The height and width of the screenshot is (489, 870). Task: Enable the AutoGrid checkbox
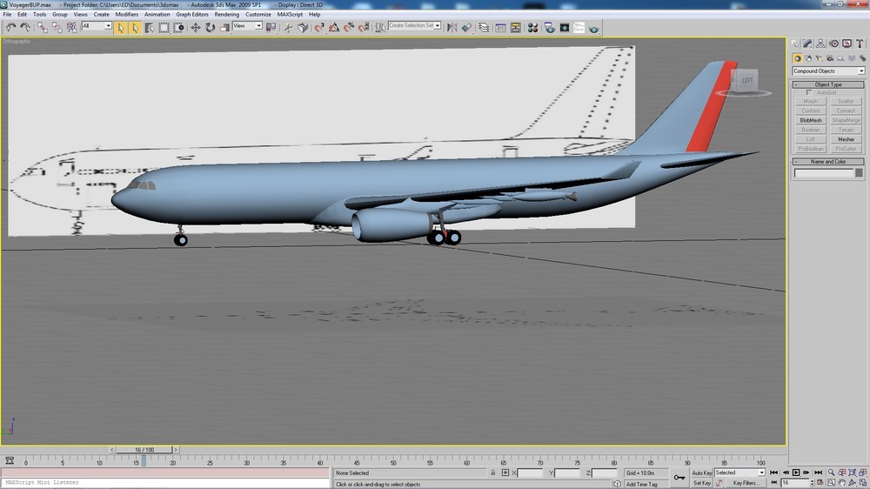(808, 93)
